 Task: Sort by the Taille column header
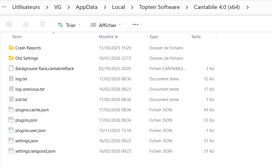(x=196, y=37)
